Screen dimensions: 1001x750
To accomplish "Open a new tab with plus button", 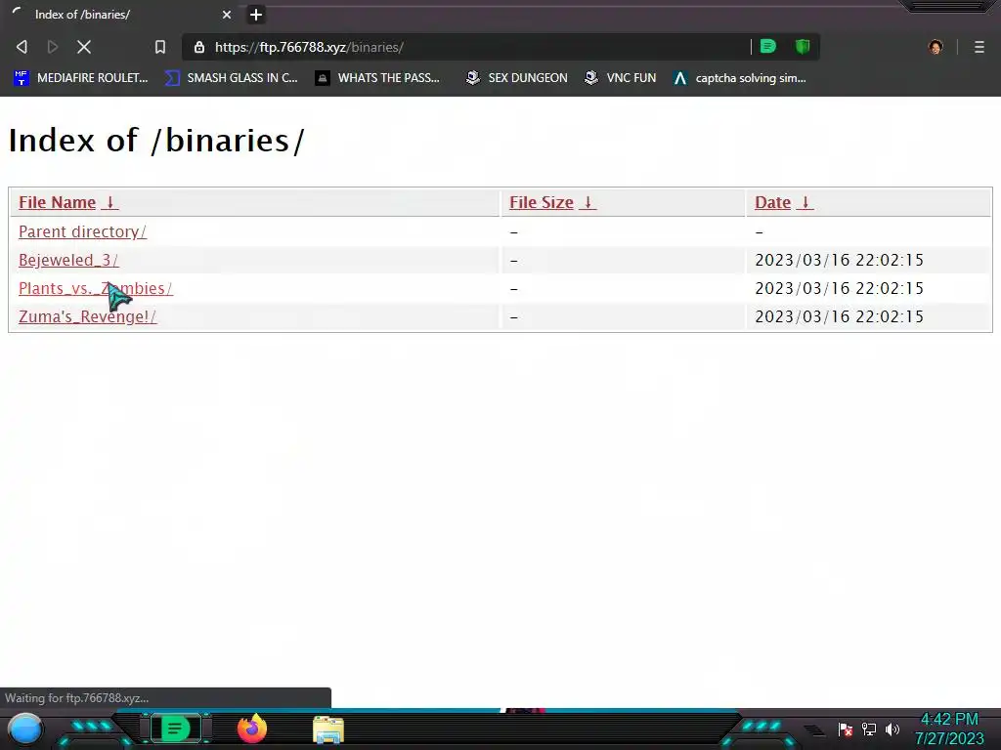I will (x=256, y=15).
